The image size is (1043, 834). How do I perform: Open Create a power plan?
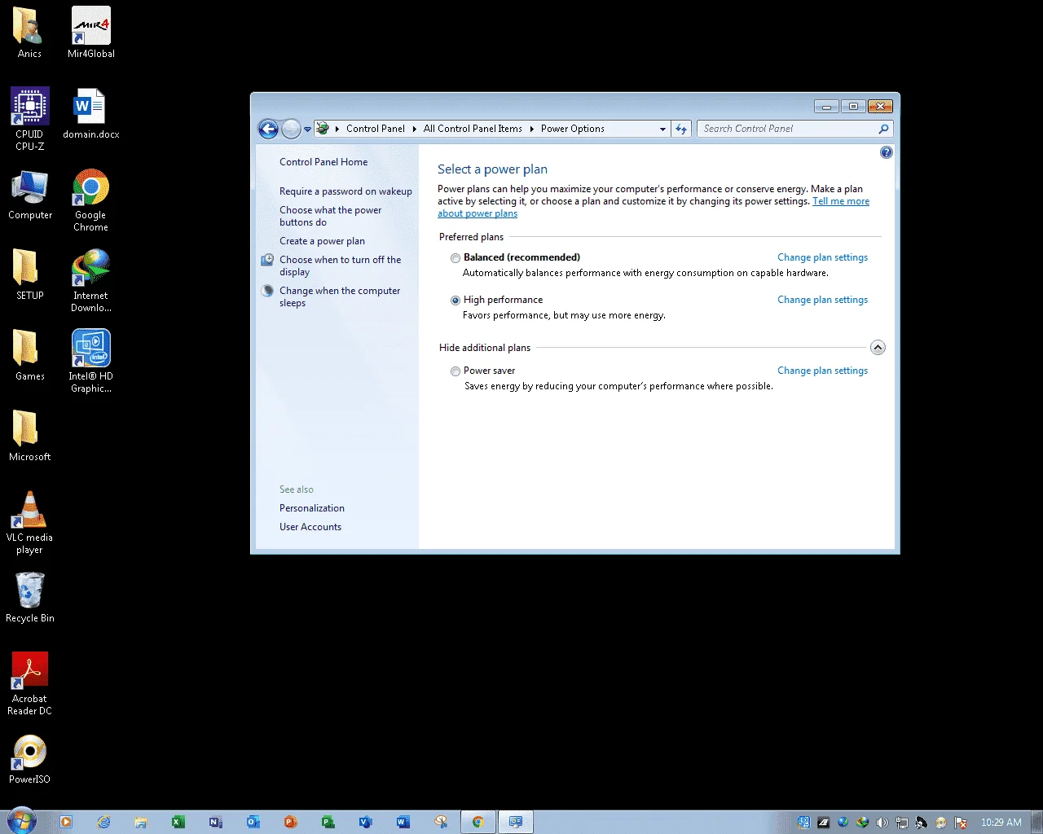[x=322, y=241]
